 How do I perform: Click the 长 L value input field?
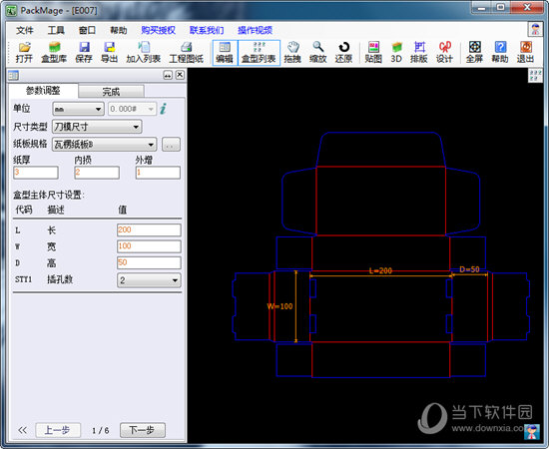point(149,229)
